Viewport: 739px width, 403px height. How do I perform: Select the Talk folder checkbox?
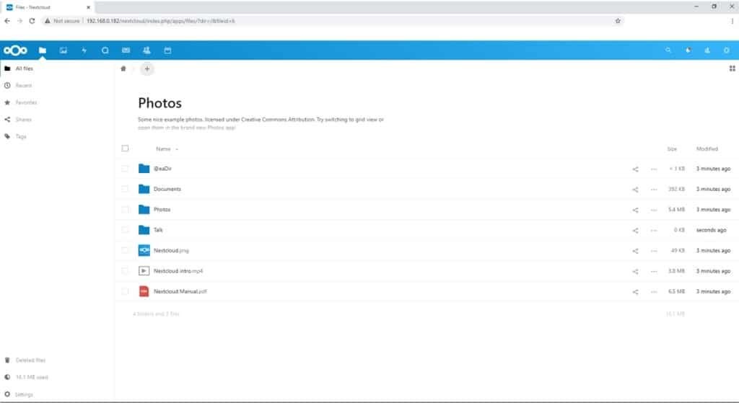pyautogui.click(x=125, y=230)
